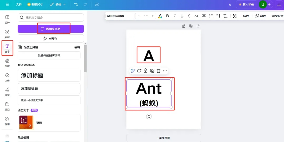Duplicate the selected text box via floating toolbar

pos(152,71)
